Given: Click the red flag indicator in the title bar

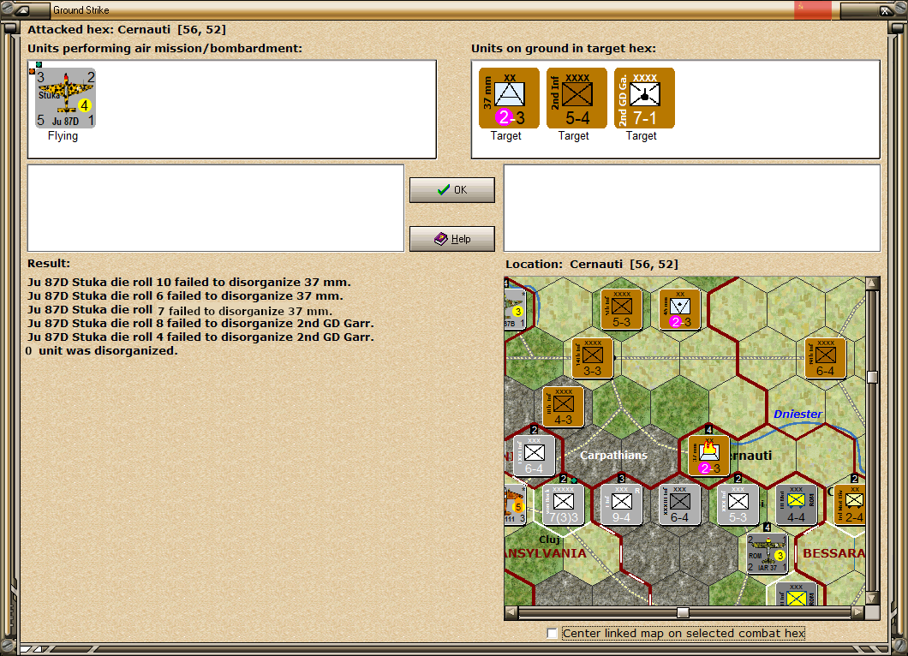Looking at the screenshot, I should click(812, 9).
